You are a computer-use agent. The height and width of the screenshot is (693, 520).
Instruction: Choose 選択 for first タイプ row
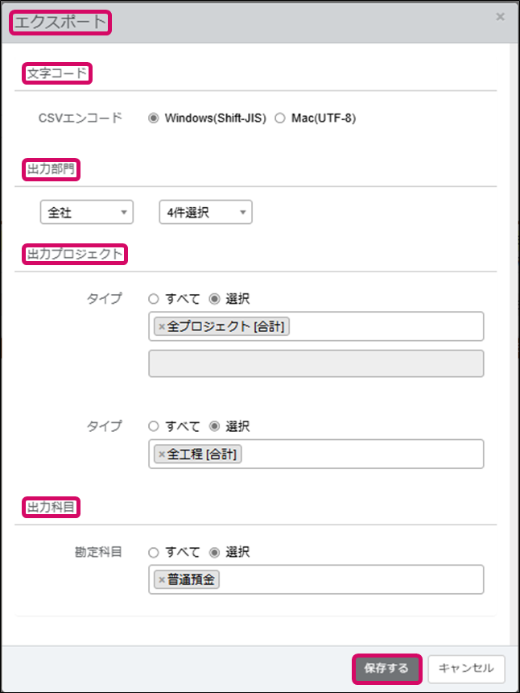click(x=214, y=299)
